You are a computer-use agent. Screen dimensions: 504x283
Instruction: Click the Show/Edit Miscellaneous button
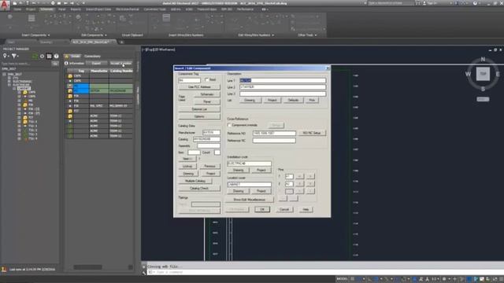click(249, 200)
